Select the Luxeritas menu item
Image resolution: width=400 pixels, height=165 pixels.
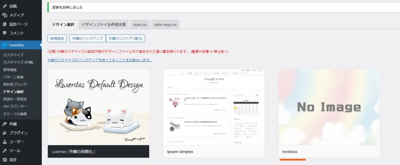click(21, 45)
